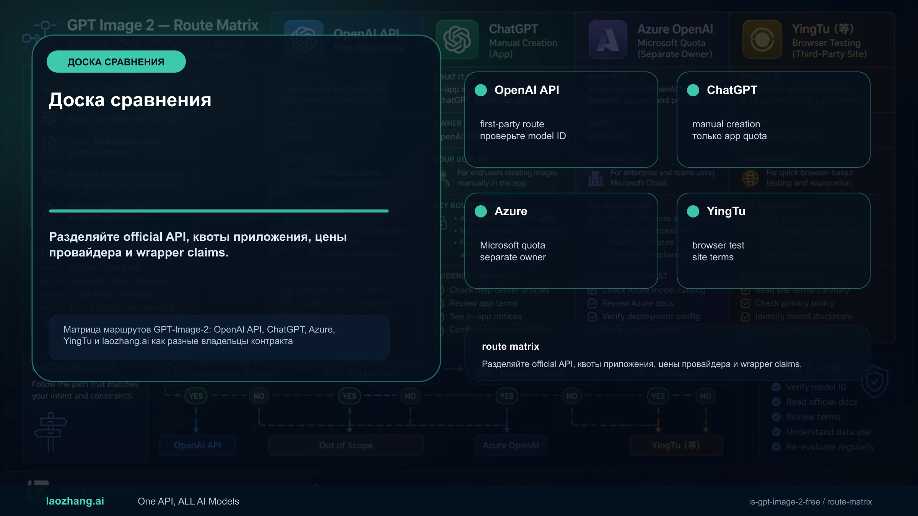Click the Разделяйте official API bold statement
Viewport: 918px width, 516px height.
198,245
